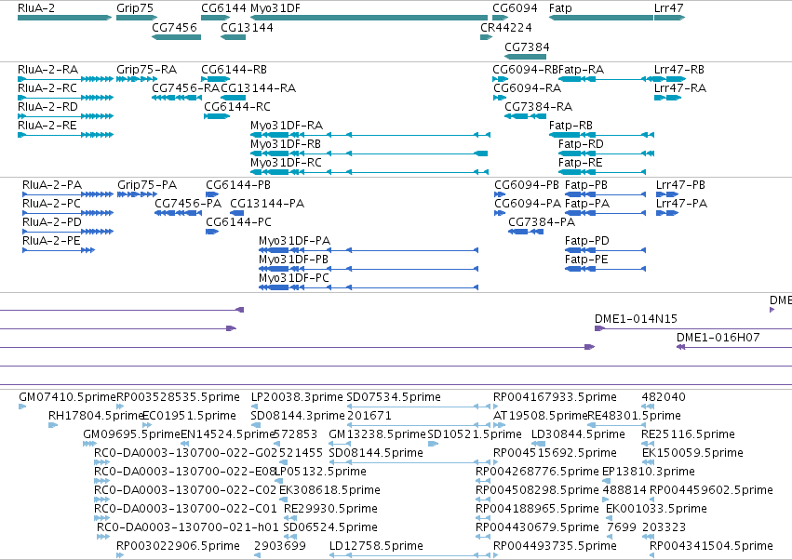
Task: Click EST LP20038.3prime
Action: tap(254, 407)
